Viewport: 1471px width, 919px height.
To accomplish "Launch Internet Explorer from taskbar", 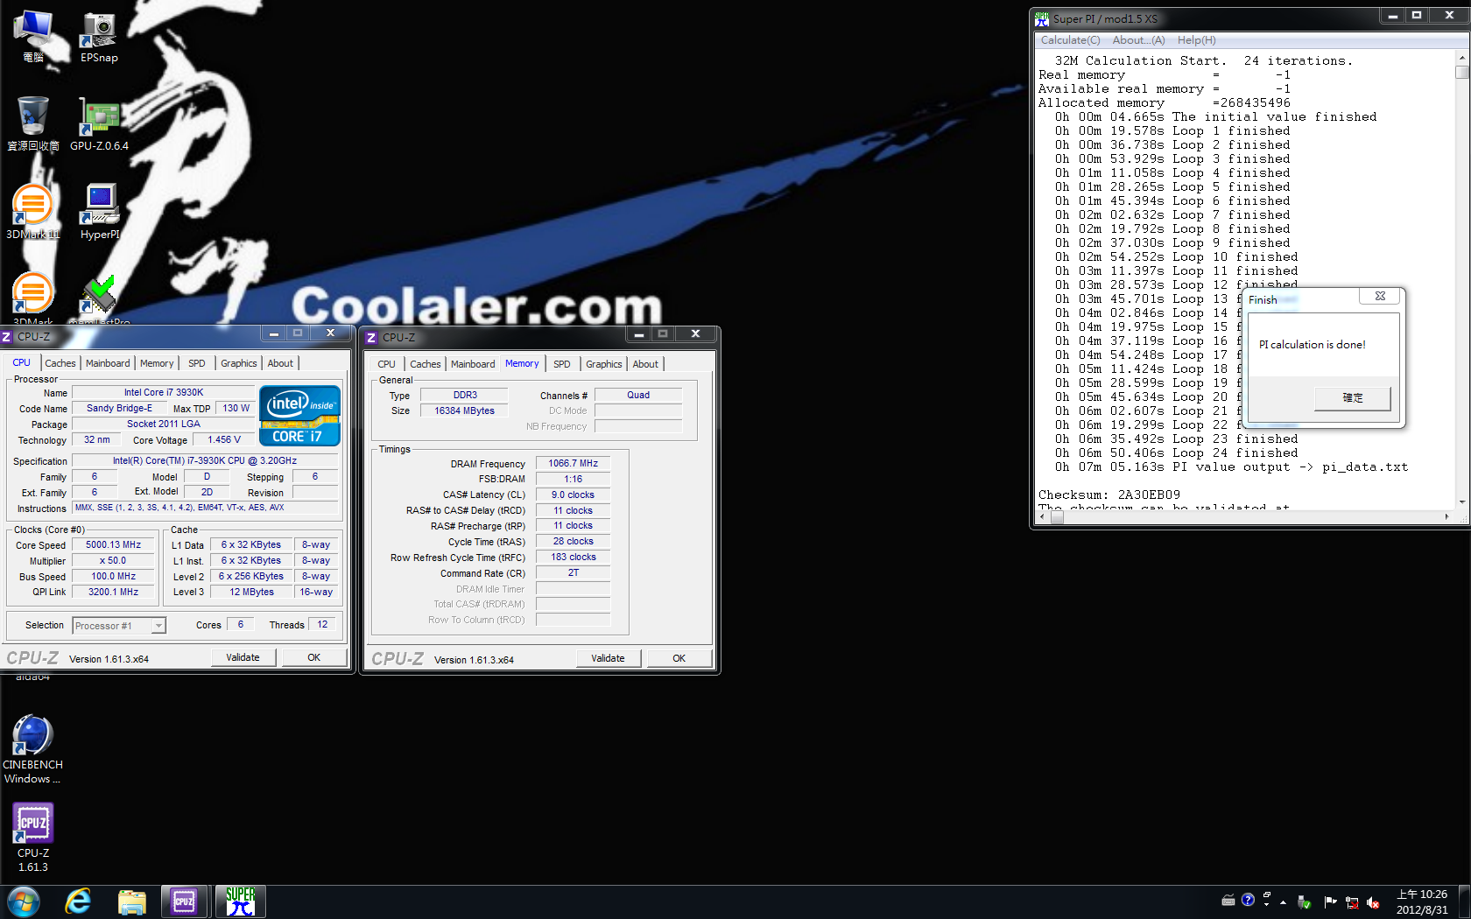I will pyautogui.click(x=78, y=901).
